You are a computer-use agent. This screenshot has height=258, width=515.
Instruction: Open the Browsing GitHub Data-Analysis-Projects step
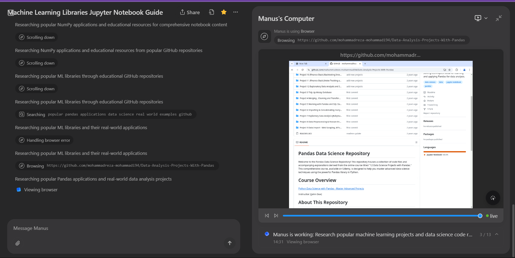[117, 166]
